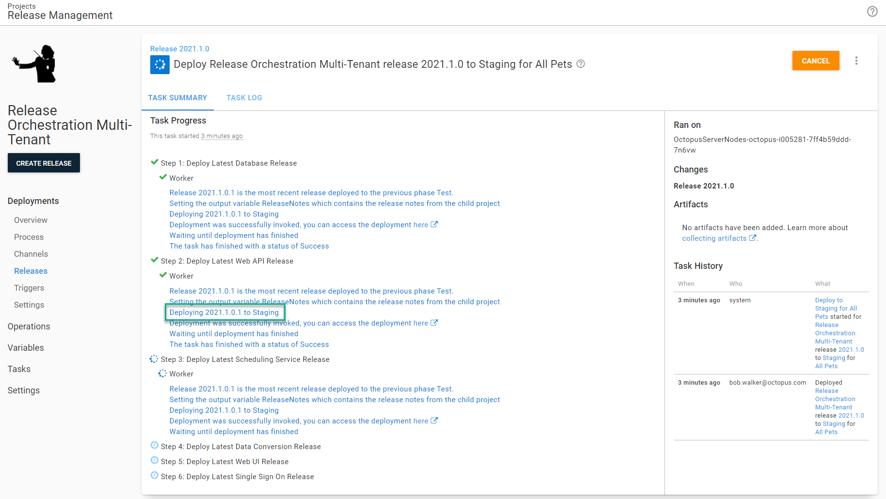Click the spinning task status icon
This screenshot has width=886, height=499.
(160, 64)
